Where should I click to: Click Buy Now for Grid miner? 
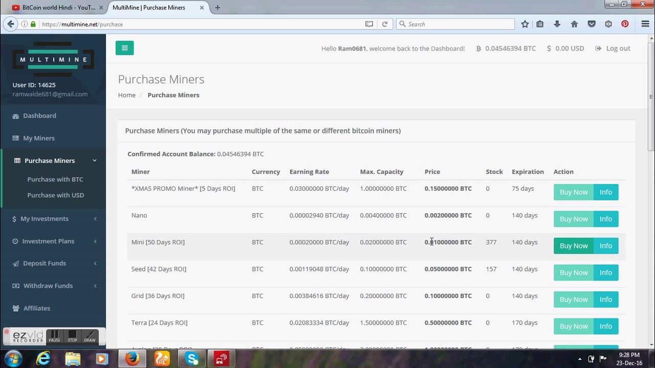pyautogui.click(x=574, y=300)
